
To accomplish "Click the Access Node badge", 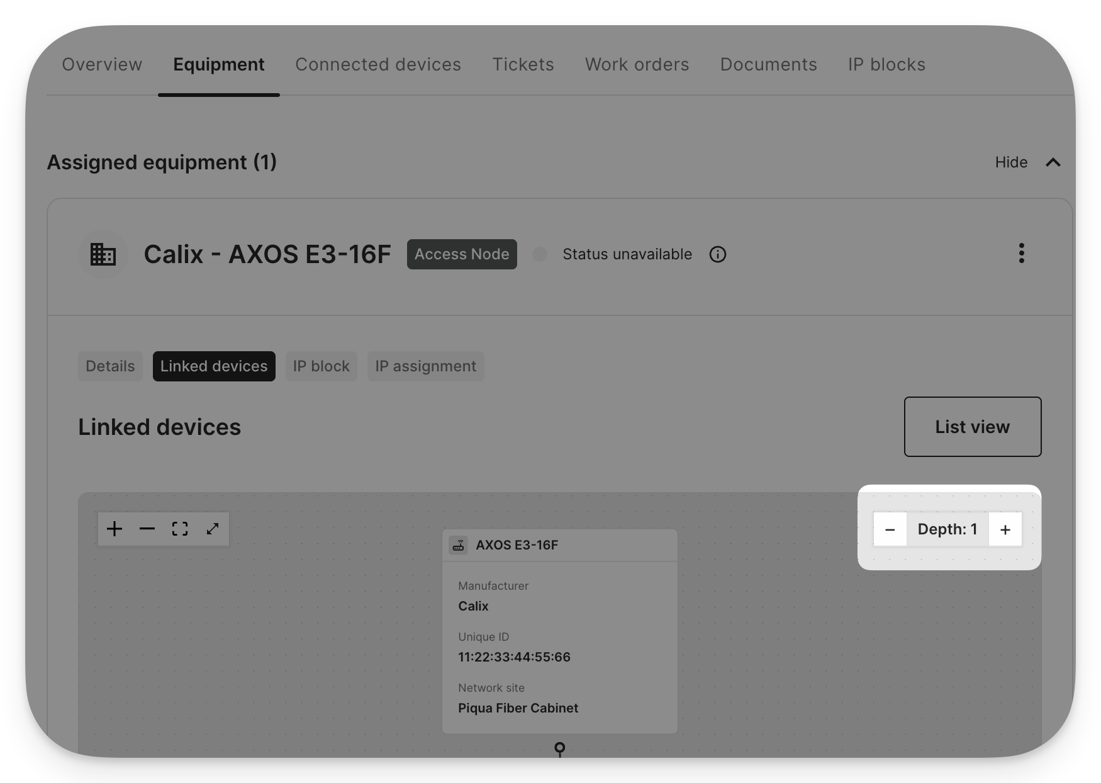I will [462, 254].
